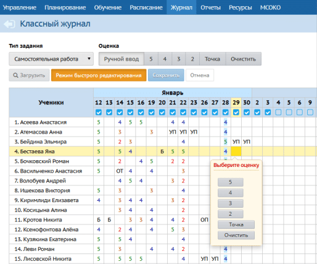Click the УП mark on the 29th for Бейдина
The image size is (317, 264).
point(236,142)
